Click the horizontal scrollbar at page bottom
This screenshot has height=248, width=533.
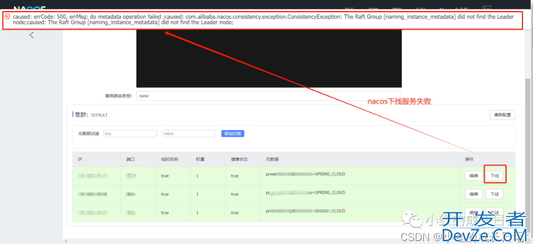(x=294, y=241)
